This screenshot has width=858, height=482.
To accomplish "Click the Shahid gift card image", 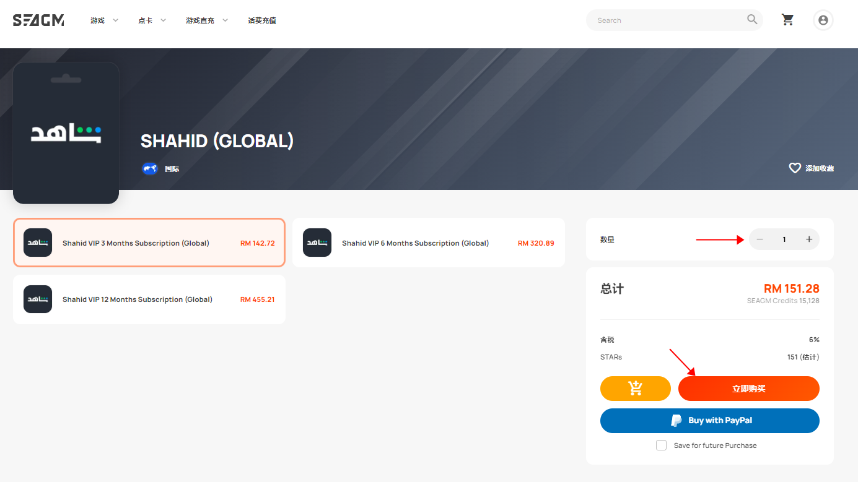I will [66, 133].
